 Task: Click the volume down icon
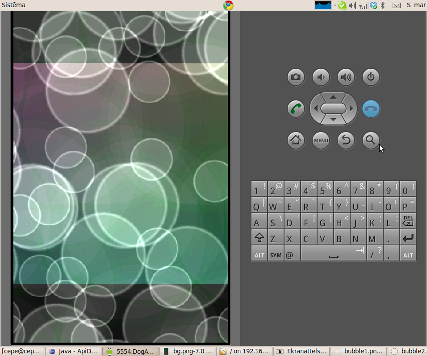coord(321,77)
